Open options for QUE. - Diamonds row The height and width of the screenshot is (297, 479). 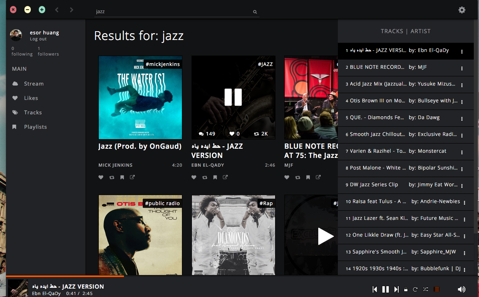coord(461,119)
